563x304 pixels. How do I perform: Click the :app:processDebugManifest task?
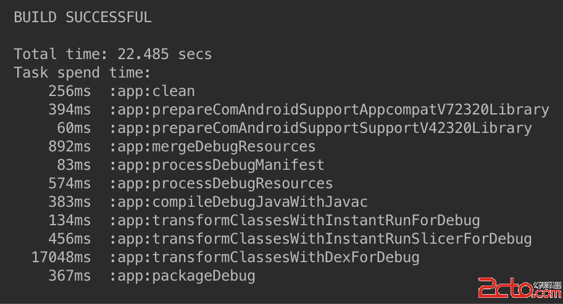pos(217,165)
